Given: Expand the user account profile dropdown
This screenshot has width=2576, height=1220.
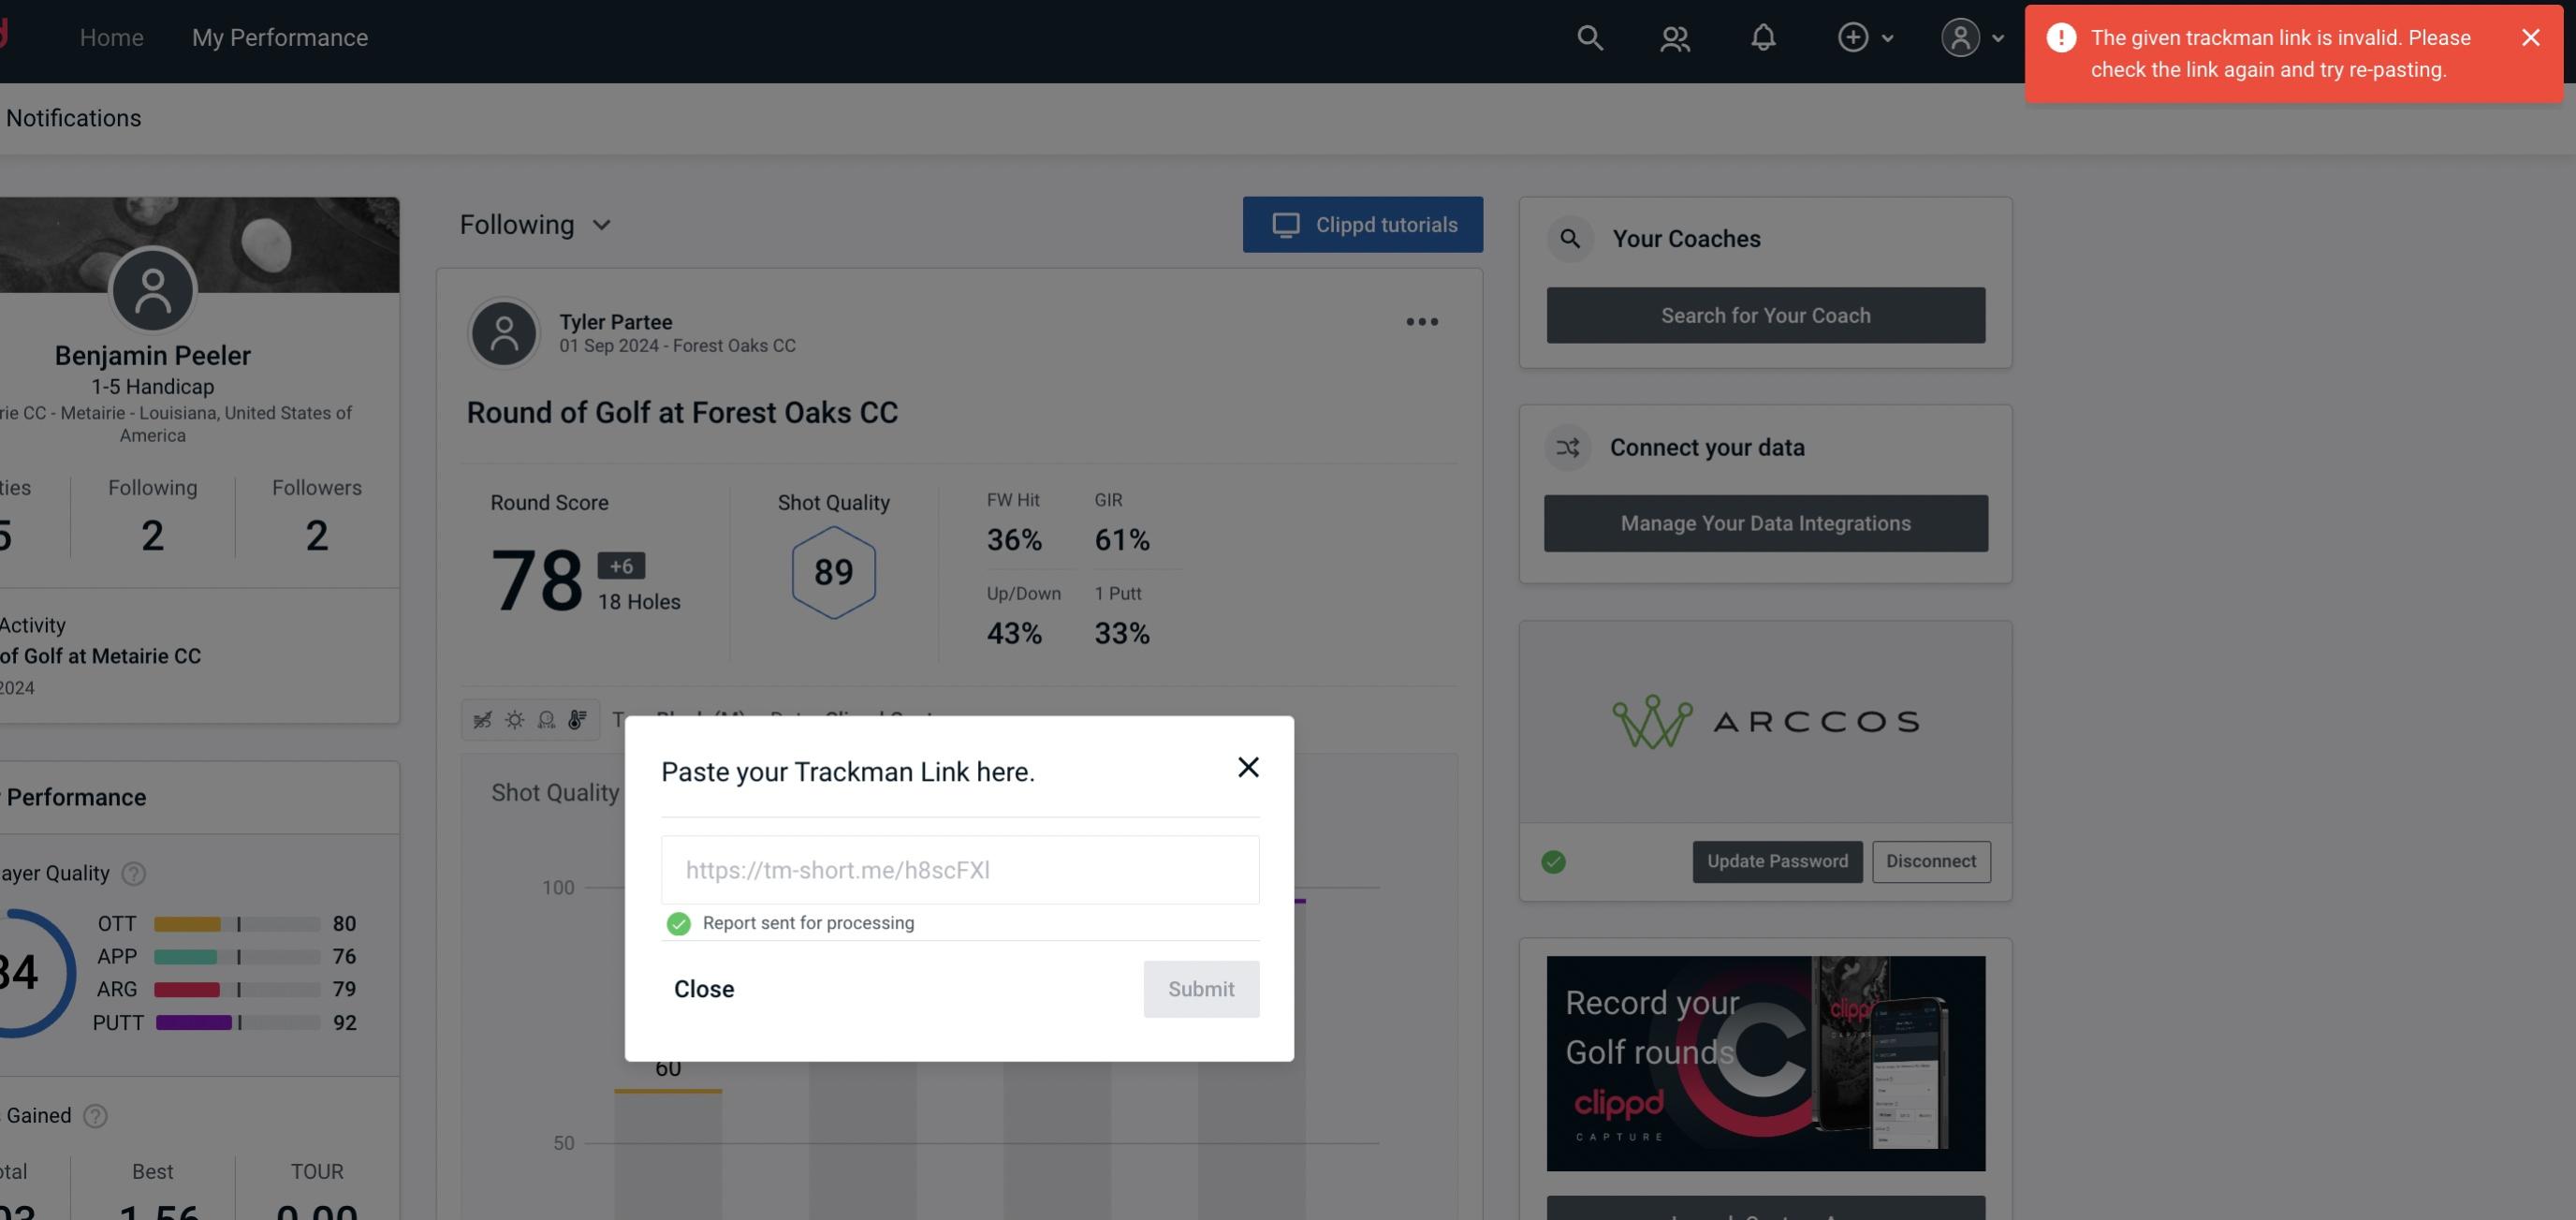Looking at the screenshot, I should pyautogui.click(x=1973, y=37).
